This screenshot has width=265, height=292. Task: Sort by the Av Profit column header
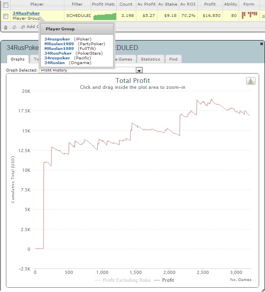pos(146,4)
